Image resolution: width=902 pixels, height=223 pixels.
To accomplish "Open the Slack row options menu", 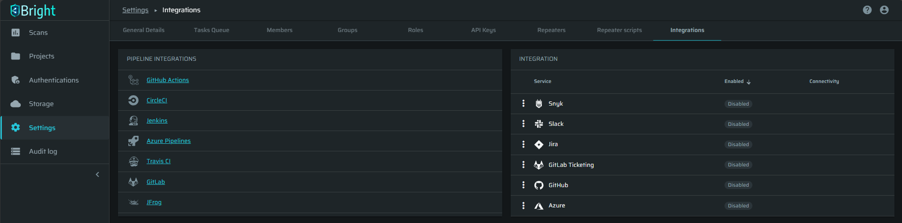I will [x=523, y=124].
